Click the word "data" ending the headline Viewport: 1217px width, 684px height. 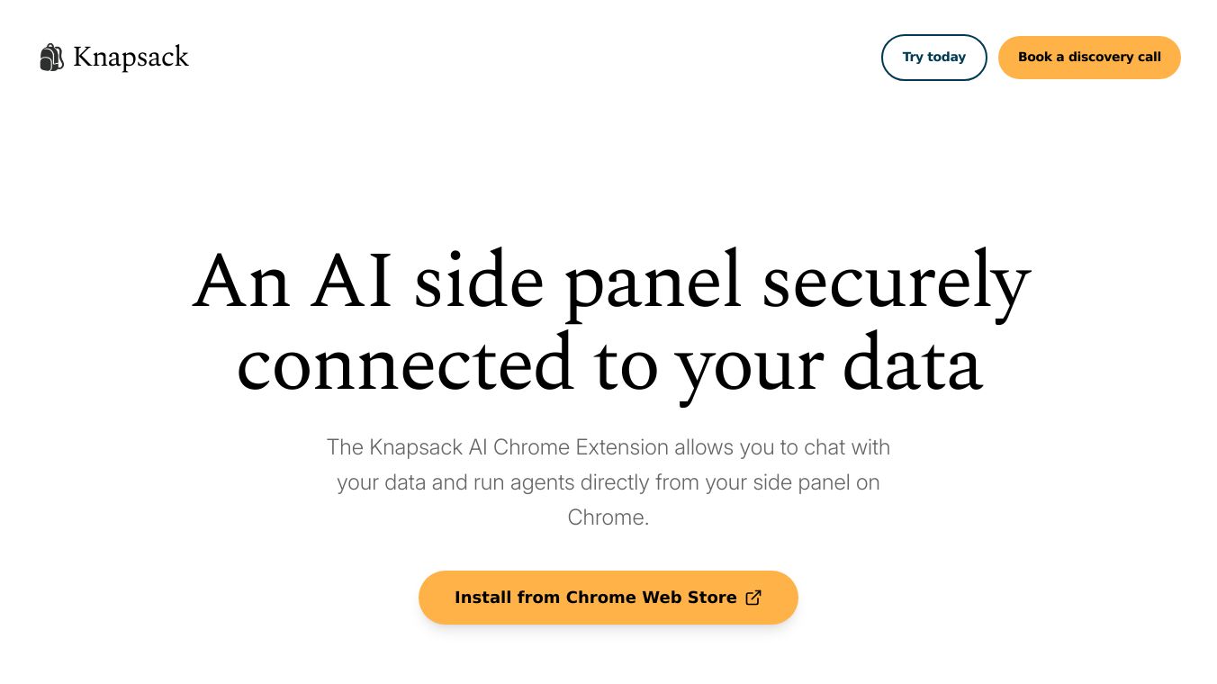tap(911, 364)
